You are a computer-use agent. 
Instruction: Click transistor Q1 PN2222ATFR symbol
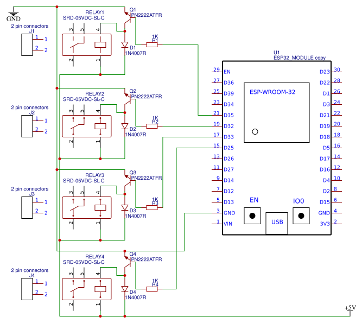(129, 19)
